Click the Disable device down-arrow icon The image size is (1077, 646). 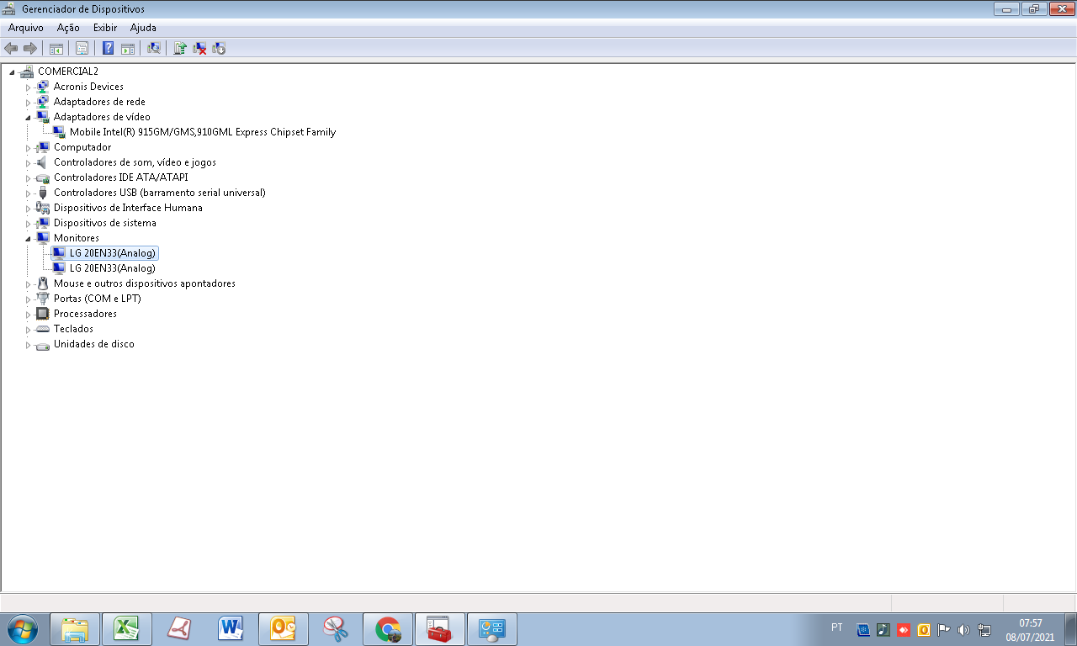[x=219, y=48]
